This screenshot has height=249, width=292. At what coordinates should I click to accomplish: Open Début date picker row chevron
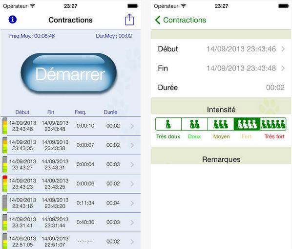coord(283,49)
